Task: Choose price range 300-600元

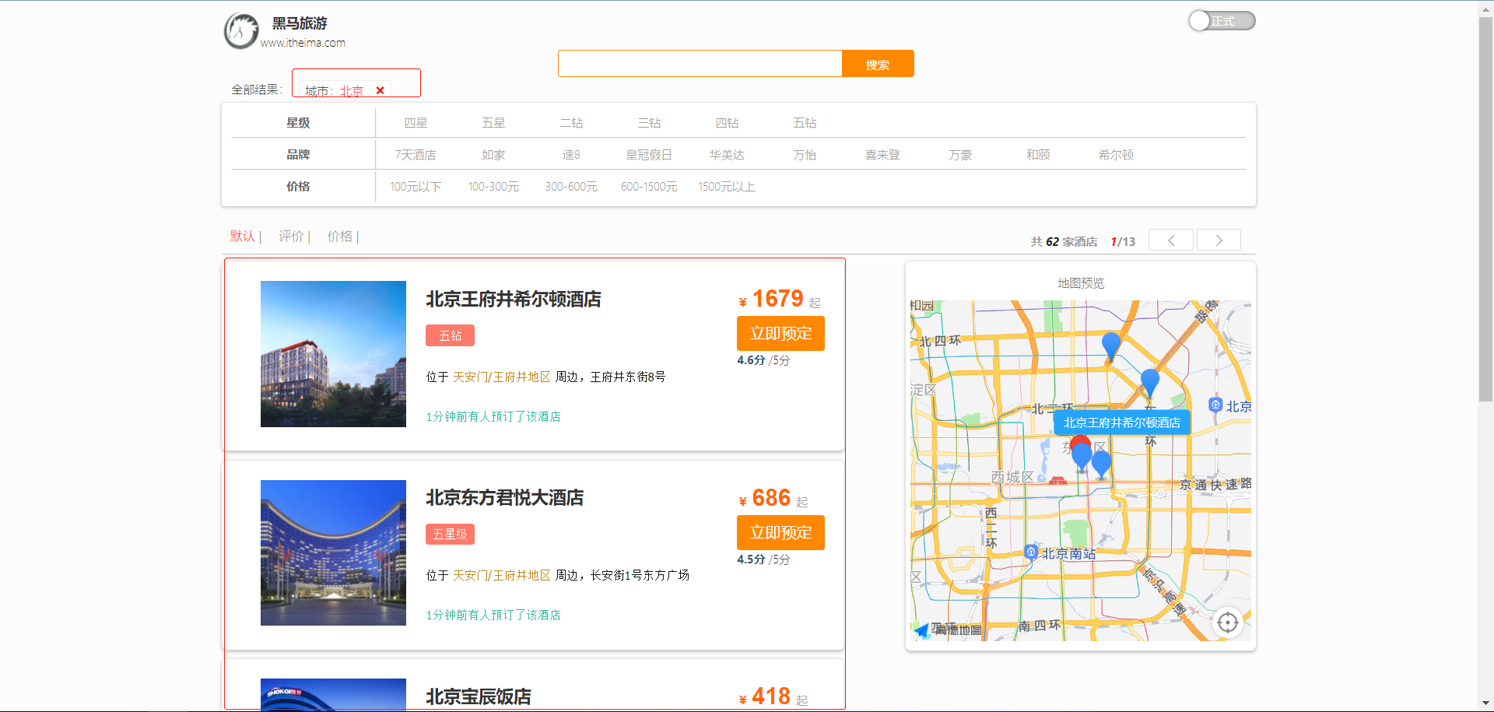Action: pyautogui.click(x=571, y=187)
